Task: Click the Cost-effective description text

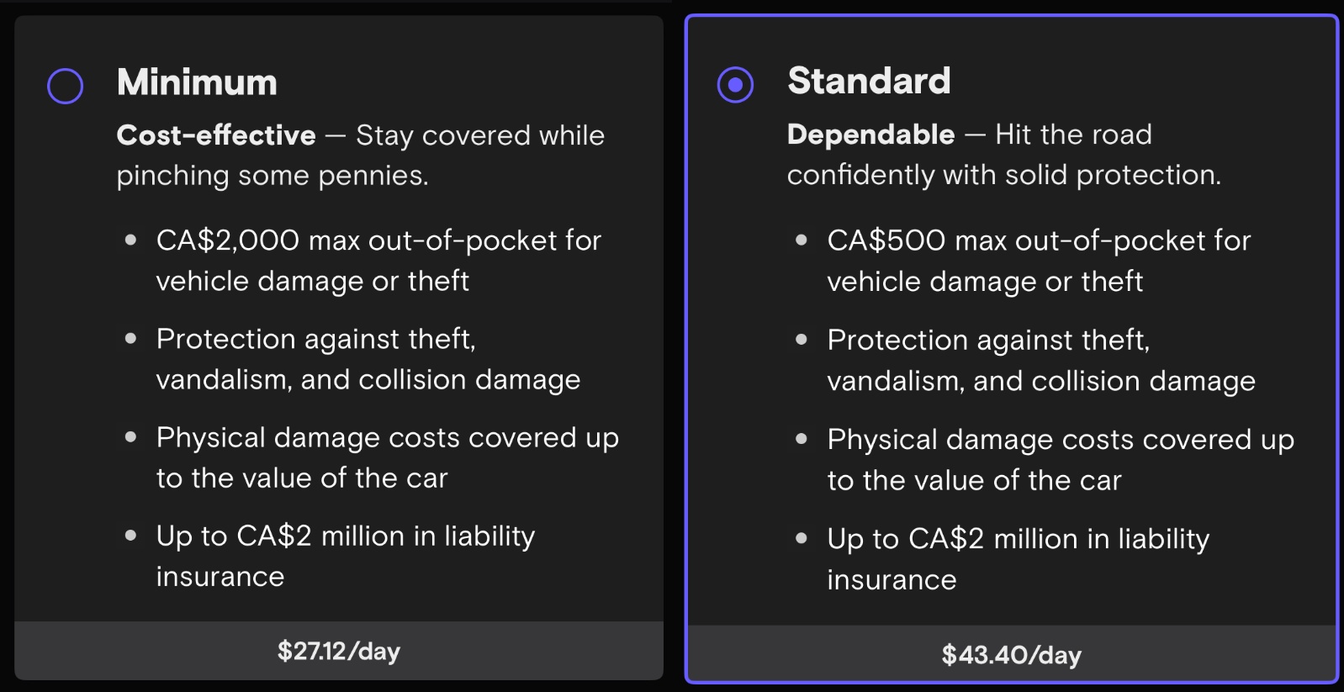Action: [360, 155]
